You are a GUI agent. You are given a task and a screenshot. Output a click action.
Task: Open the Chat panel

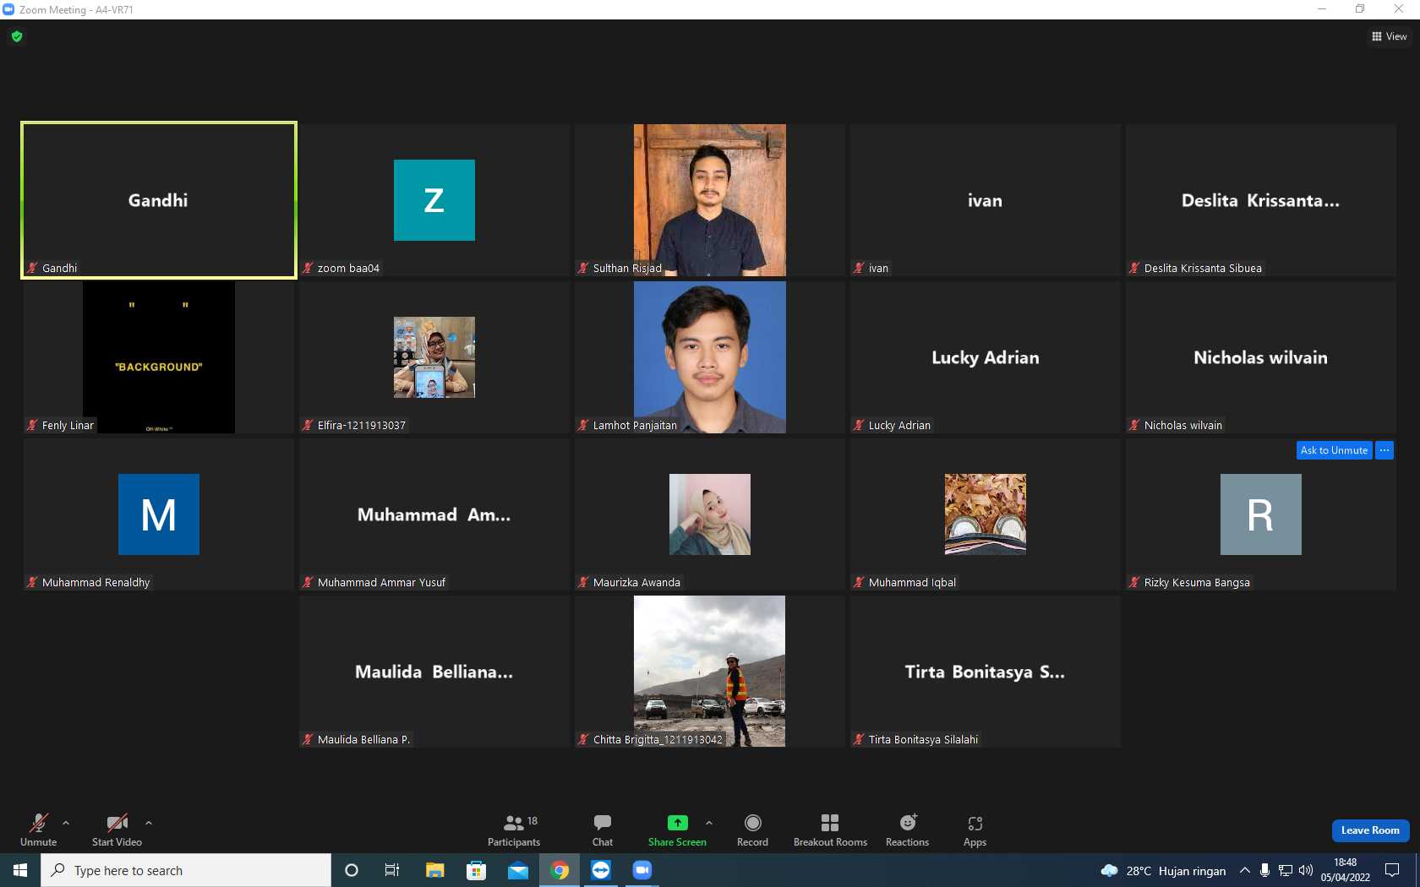(603, 830)
